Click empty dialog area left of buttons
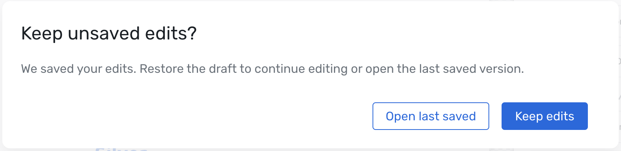 [193, 116]
